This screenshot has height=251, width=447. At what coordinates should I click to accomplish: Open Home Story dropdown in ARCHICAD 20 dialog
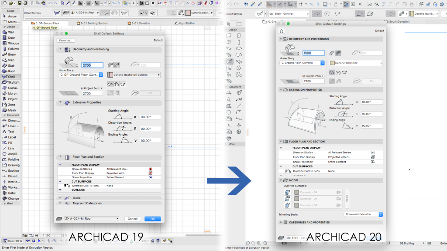[x=302, y=63]
